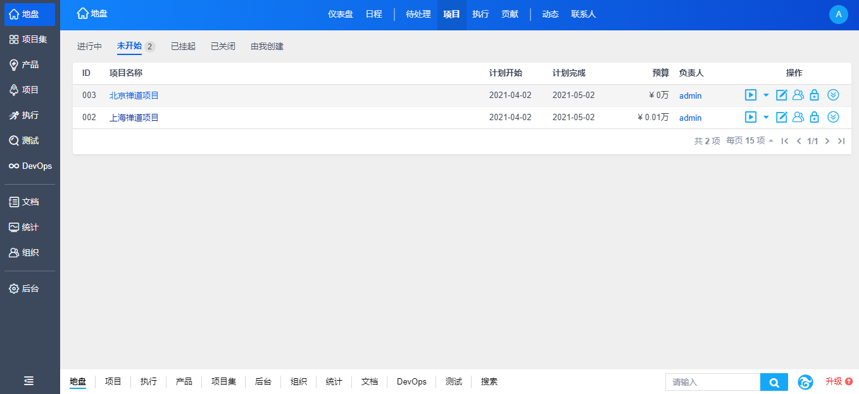
Task: Open DevOps from the left sidebar
Action: click(x=30, y=166)
